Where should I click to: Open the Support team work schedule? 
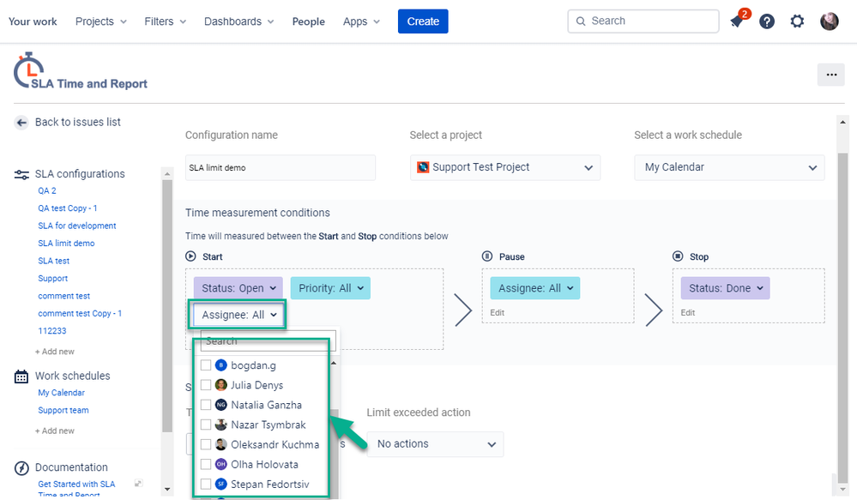pos(63,411)
